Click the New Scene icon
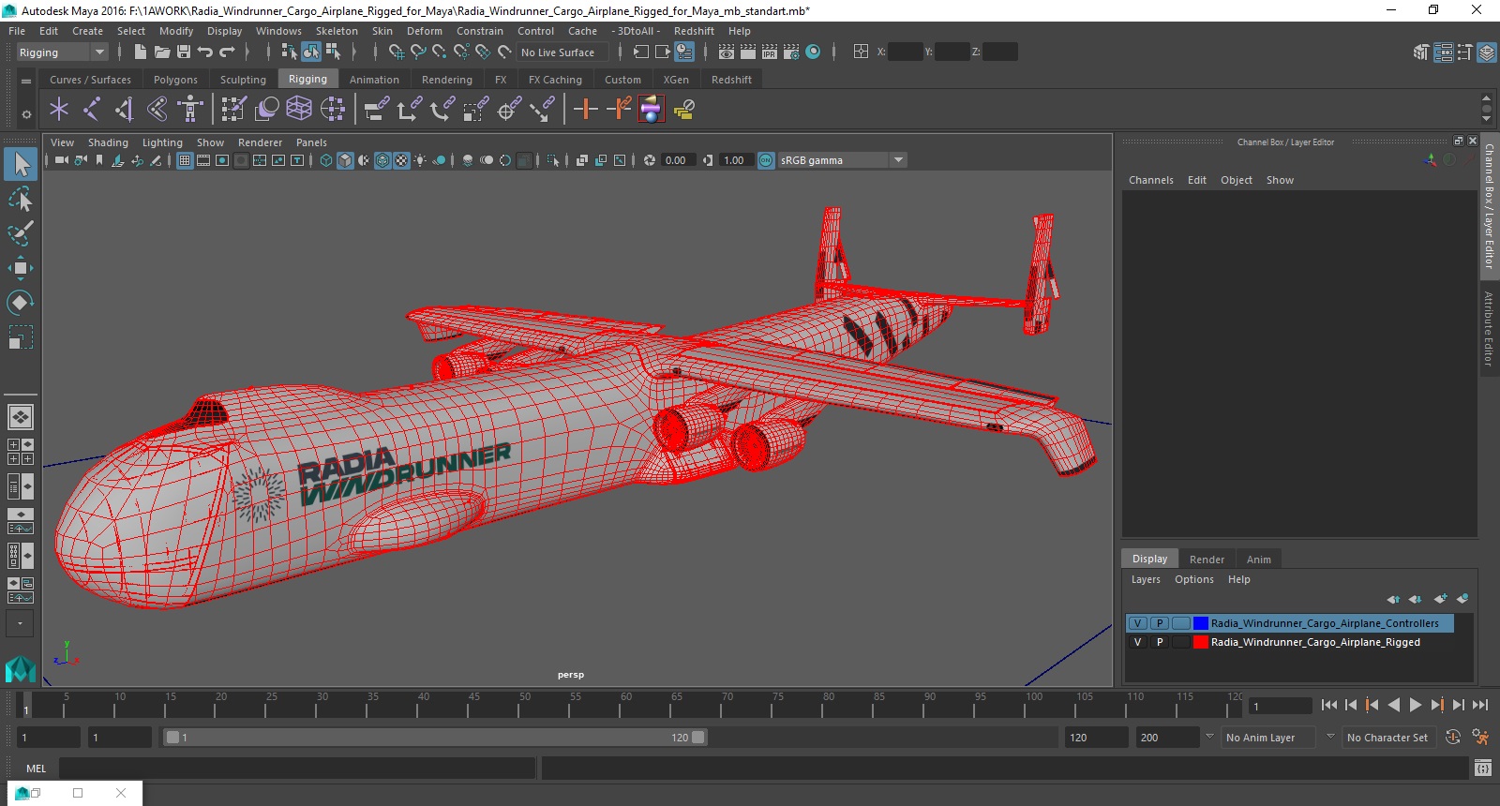The image size is (1500, 806). [141, 52]
